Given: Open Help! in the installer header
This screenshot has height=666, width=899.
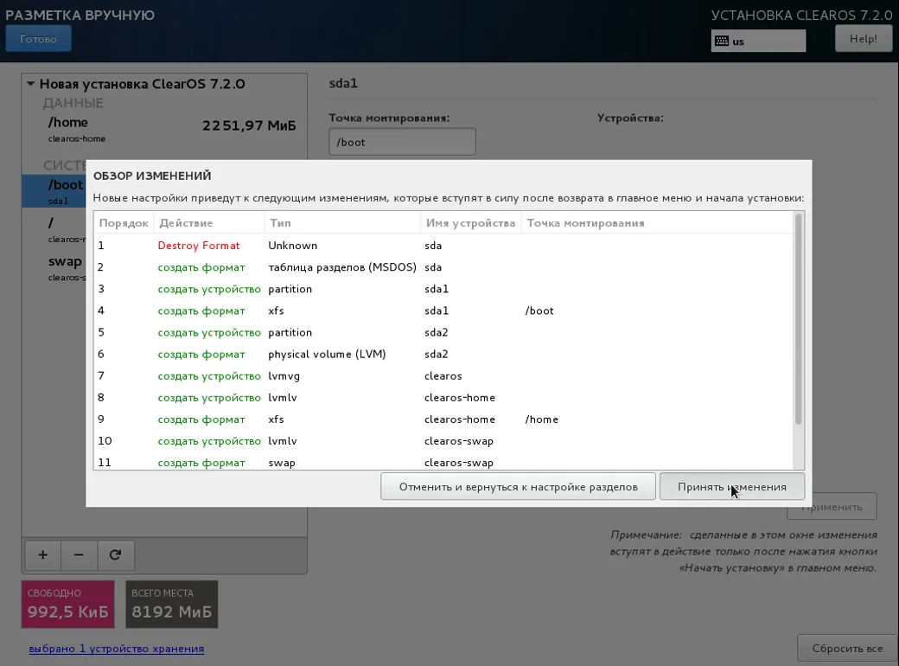Looking at the screenshot, I should [x=863, y=39].
